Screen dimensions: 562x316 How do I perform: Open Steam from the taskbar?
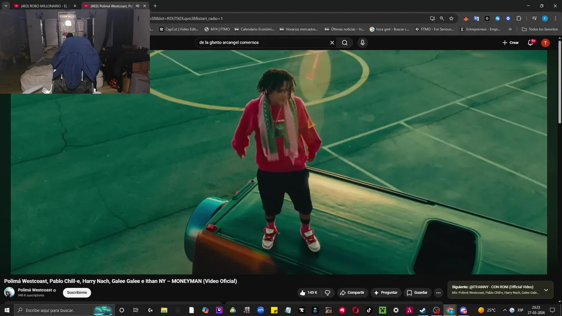click(x=422, y=310)
